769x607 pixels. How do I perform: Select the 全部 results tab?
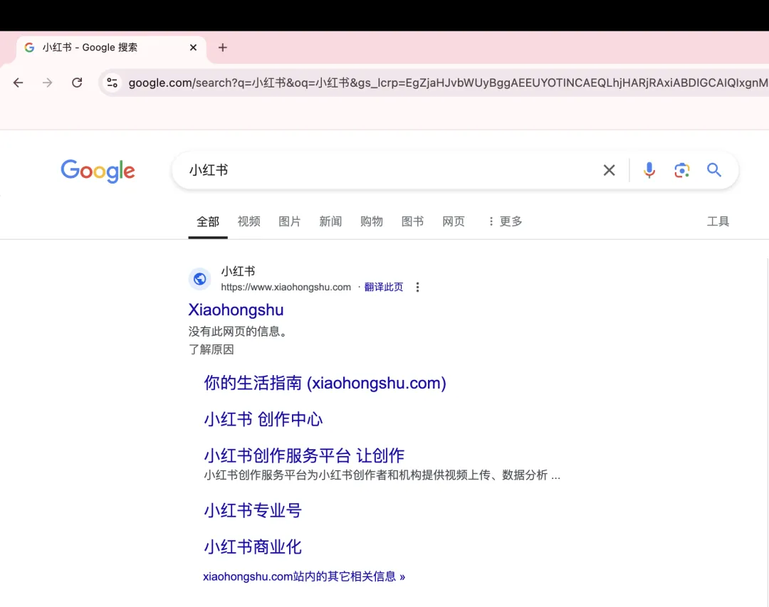pos(208,221)
